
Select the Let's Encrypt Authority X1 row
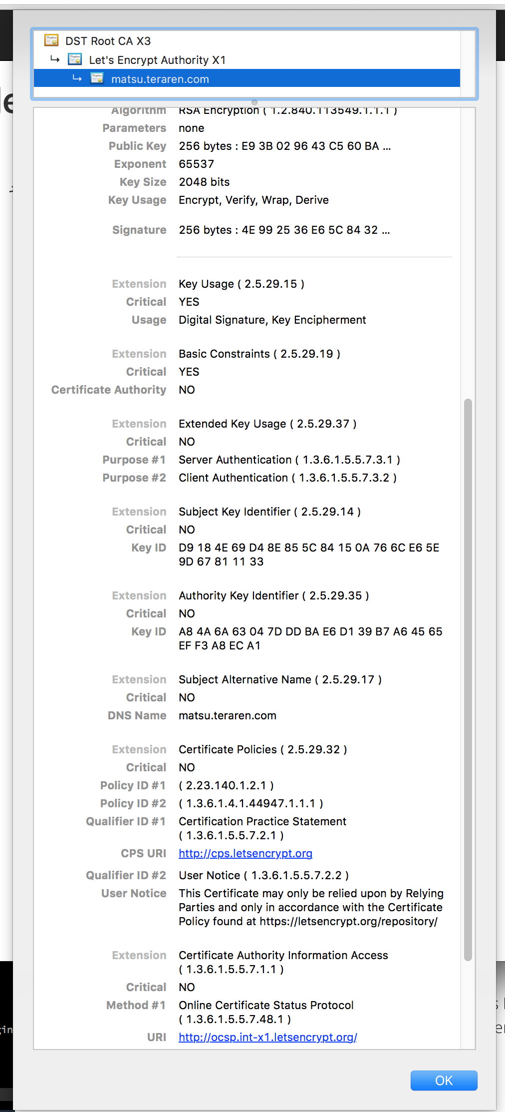(x=247, y=60)
